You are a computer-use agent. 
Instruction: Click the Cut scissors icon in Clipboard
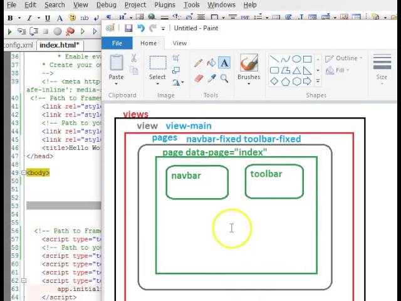coord(133,58)
